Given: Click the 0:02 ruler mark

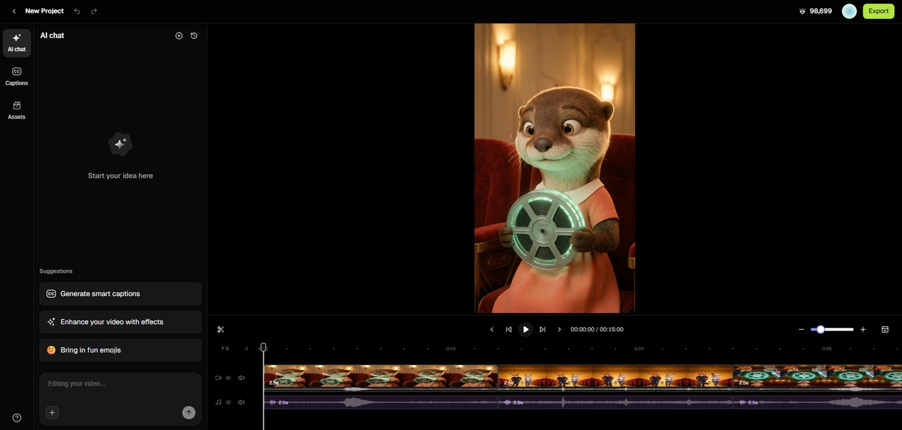Looking at the screenshot, I should click(451, 348).
